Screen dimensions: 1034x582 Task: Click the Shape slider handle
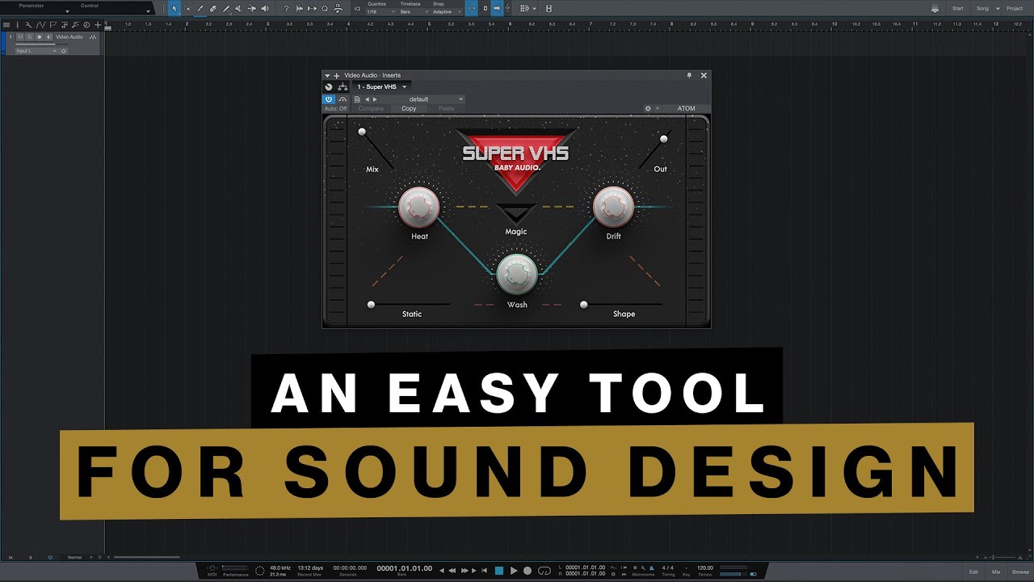pyautogui.click(x=583, y=305)
